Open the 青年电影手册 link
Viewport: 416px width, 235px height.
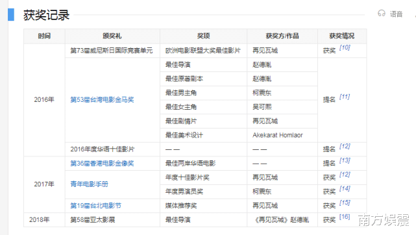89,184
